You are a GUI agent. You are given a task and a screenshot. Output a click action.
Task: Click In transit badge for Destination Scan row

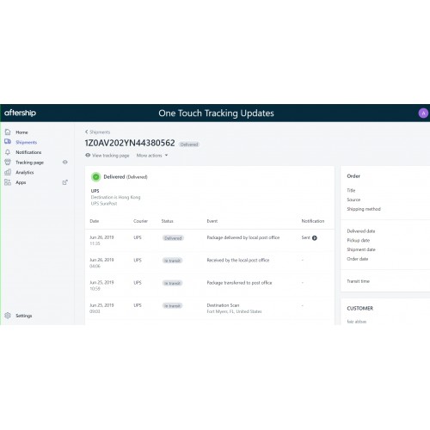pos(172,306)
